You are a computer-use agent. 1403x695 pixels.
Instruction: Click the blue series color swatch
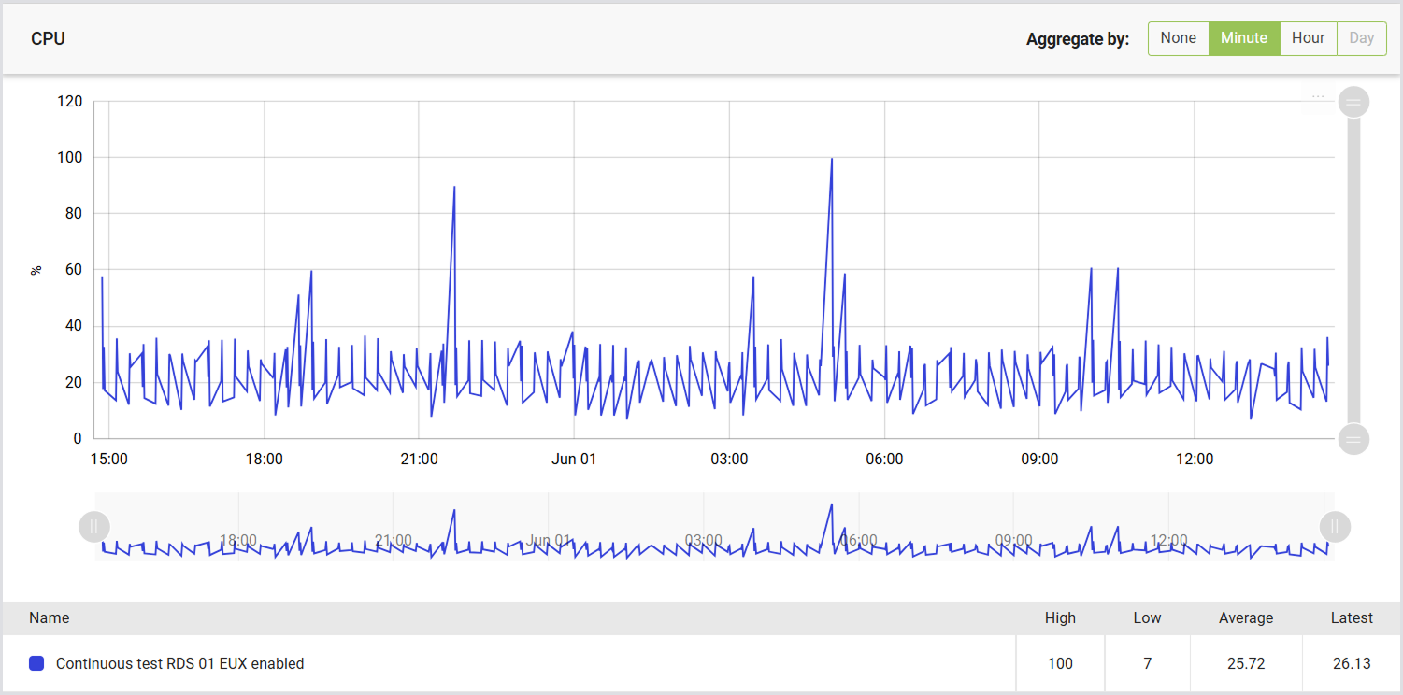tap(36, 663)
